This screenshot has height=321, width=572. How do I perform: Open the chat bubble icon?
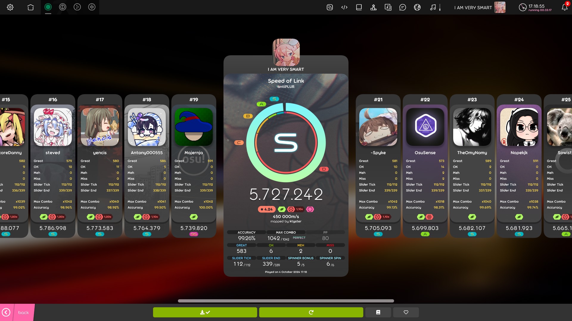pos(402,7)
